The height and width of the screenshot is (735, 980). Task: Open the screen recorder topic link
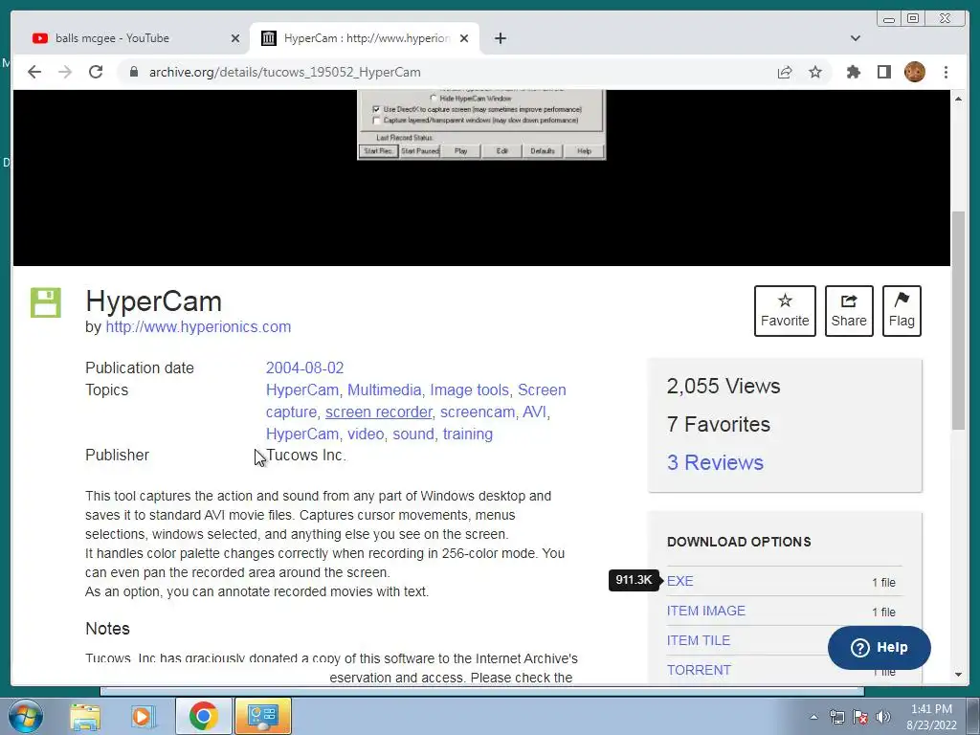coord(379,412)
